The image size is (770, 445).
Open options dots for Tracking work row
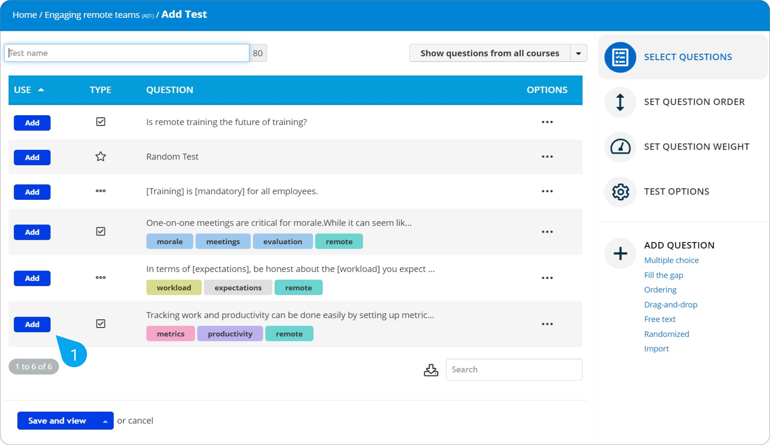click(x=547, y=324)
